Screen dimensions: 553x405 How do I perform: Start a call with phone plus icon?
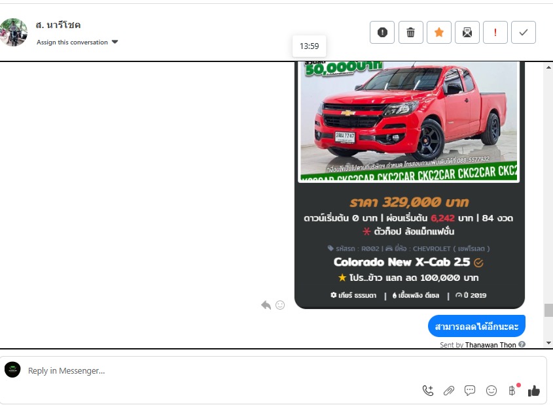428,390
